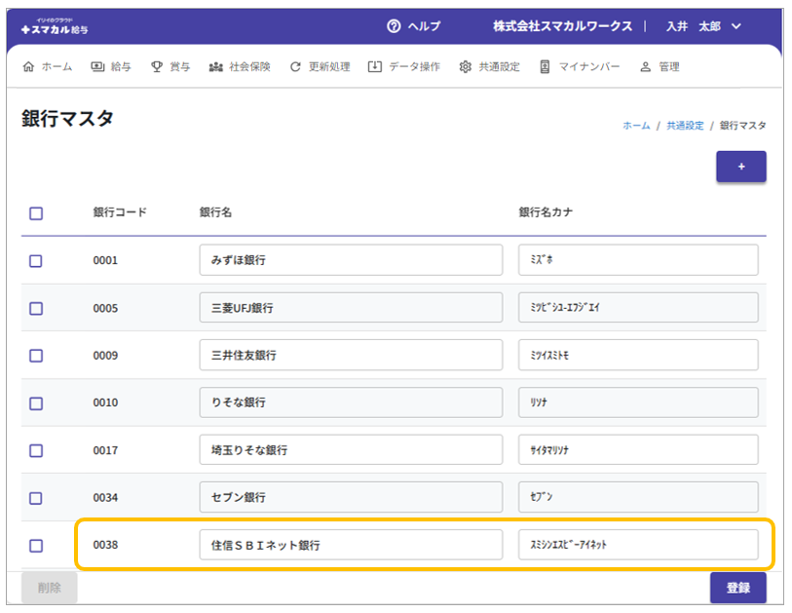The height and width of the screenshot is (613, 792).
Task: Click the home icon in navigation
Action: click(28, 67)
